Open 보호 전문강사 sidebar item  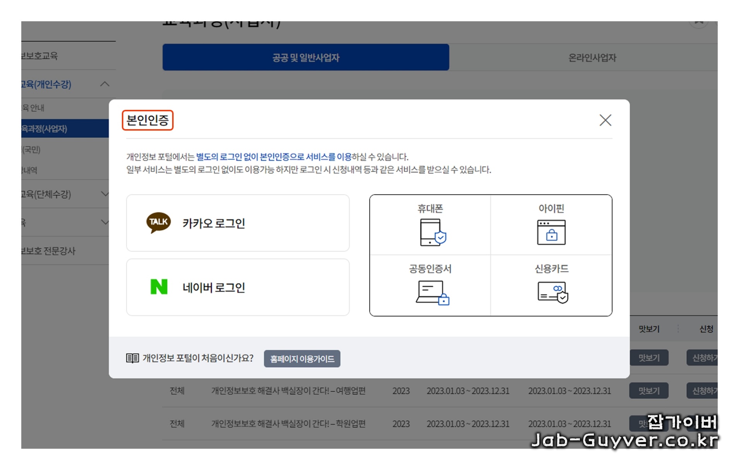48,251
